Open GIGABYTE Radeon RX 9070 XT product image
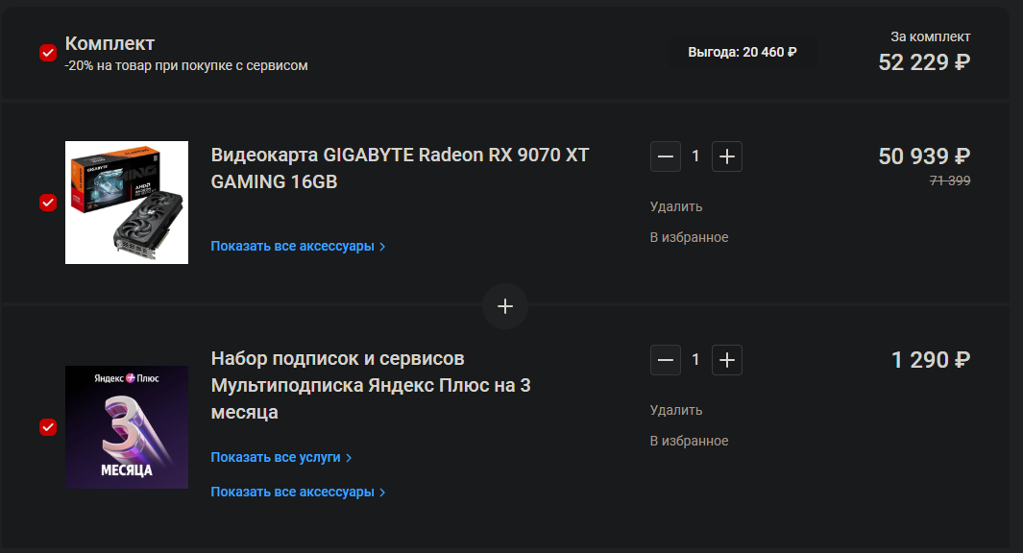 point(127,203)
